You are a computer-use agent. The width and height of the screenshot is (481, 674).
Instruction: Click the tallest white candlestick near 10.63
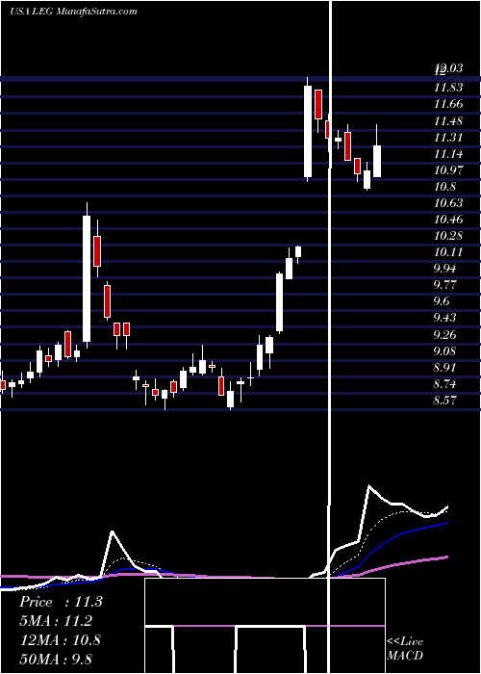pyautogui.click(x=87, y=278)
